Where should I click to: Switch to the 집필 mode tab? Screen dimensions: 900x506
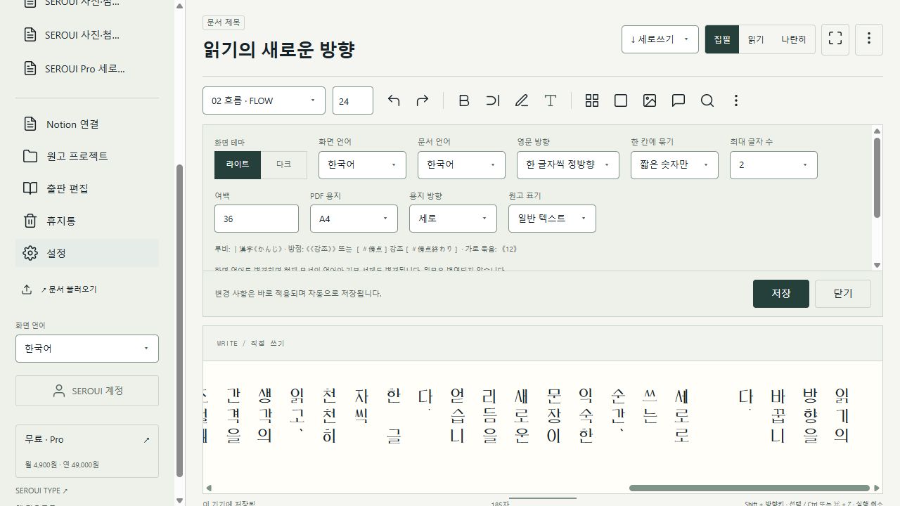coord(722,39)
